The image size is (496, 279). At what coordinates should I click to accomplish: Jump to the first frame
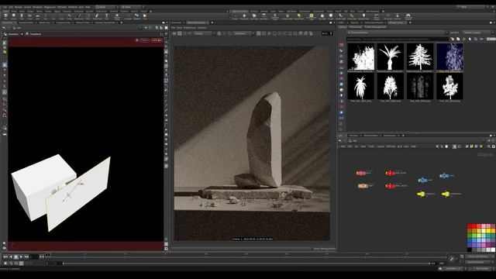point(5,257)
